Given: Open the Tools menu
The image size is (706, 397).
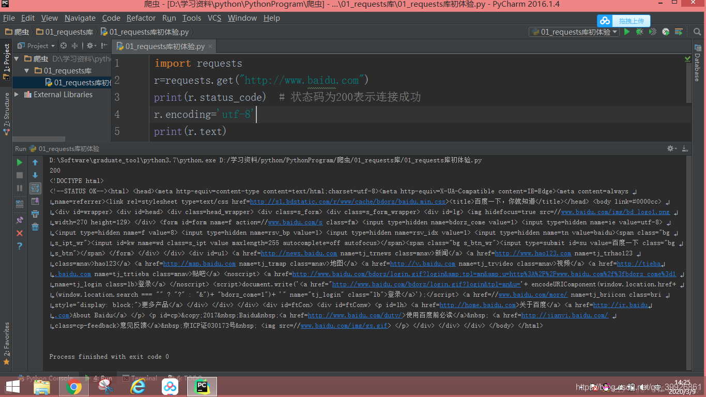Looking at the screenshot, I should [192, 18].
